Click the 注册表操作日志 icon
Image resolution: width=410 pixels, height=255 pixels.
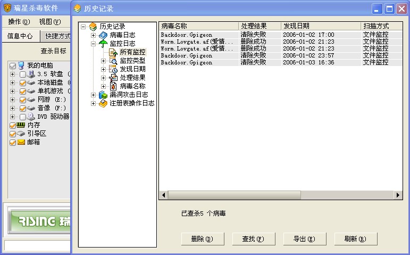pyautogui.click(x=103, y=103)
